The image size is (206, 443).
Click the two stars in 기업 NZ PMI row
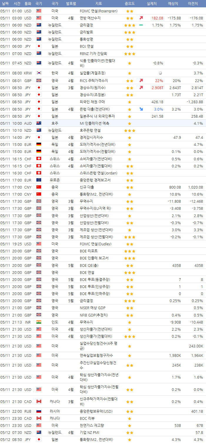[130, 433]
